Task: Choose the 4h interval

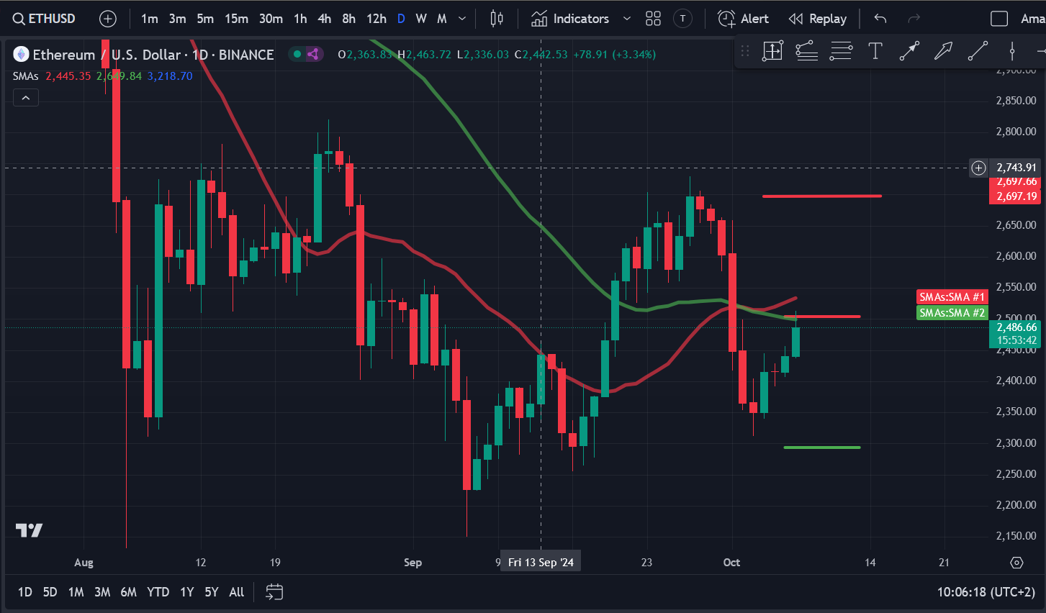Action: 325,19
